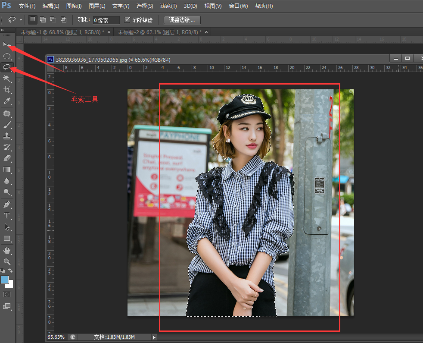Choose the New Selection mode button
The height and width of the screenshot is (343, 423).
tap(32, 20)
